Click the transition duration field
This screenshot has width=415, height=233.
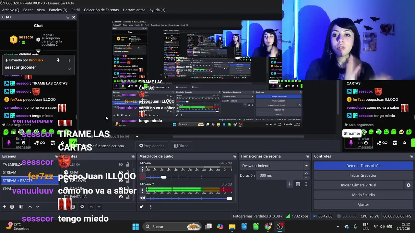[x=280, y=175]
